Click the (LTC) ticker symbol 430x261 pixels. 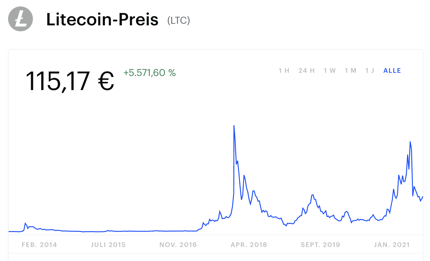coord(179,20)
